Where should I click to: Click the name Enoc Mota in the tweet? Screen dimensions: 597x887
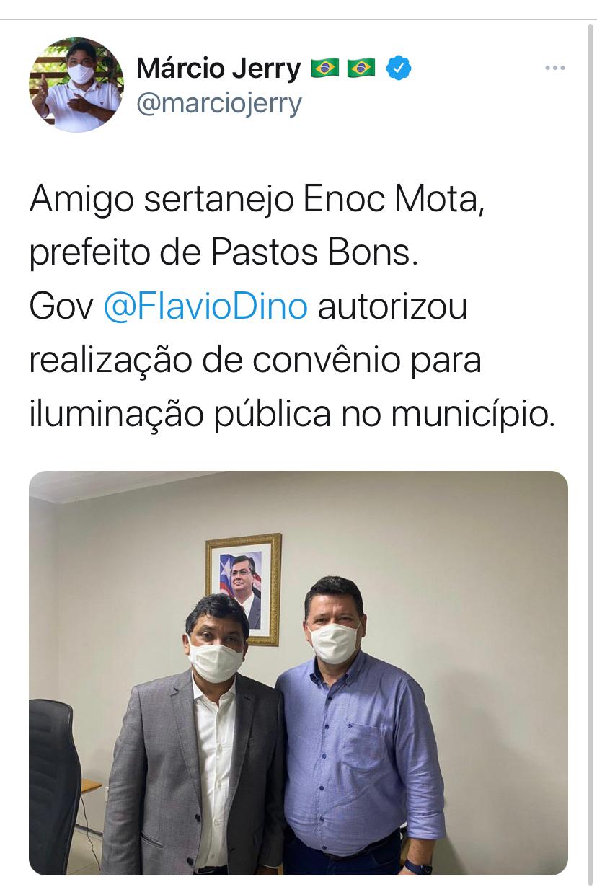point(391,200)
